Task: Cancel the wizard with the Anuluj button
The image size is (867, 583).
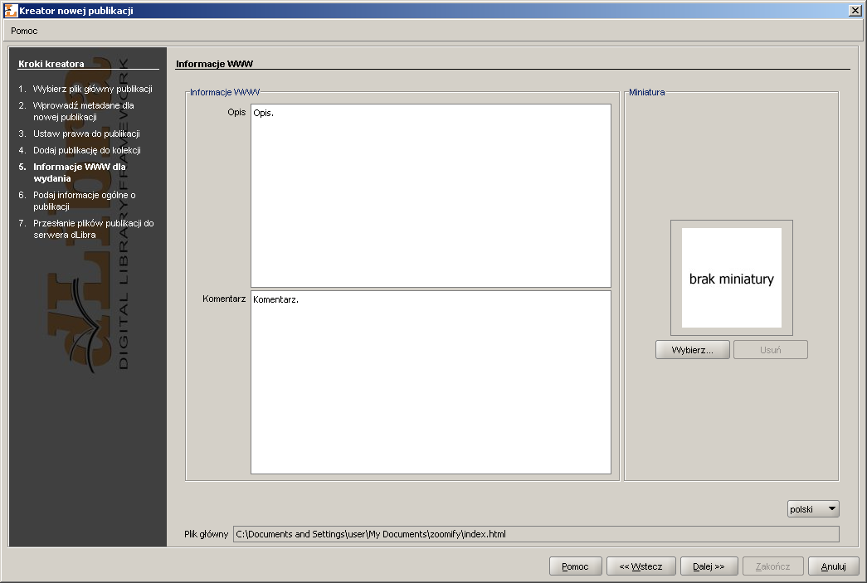Action: (x=834, y=566)
